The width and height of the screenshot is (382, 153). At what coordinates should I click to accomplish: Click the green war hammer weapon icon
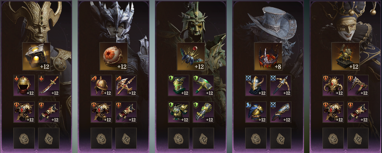[204, 85]
